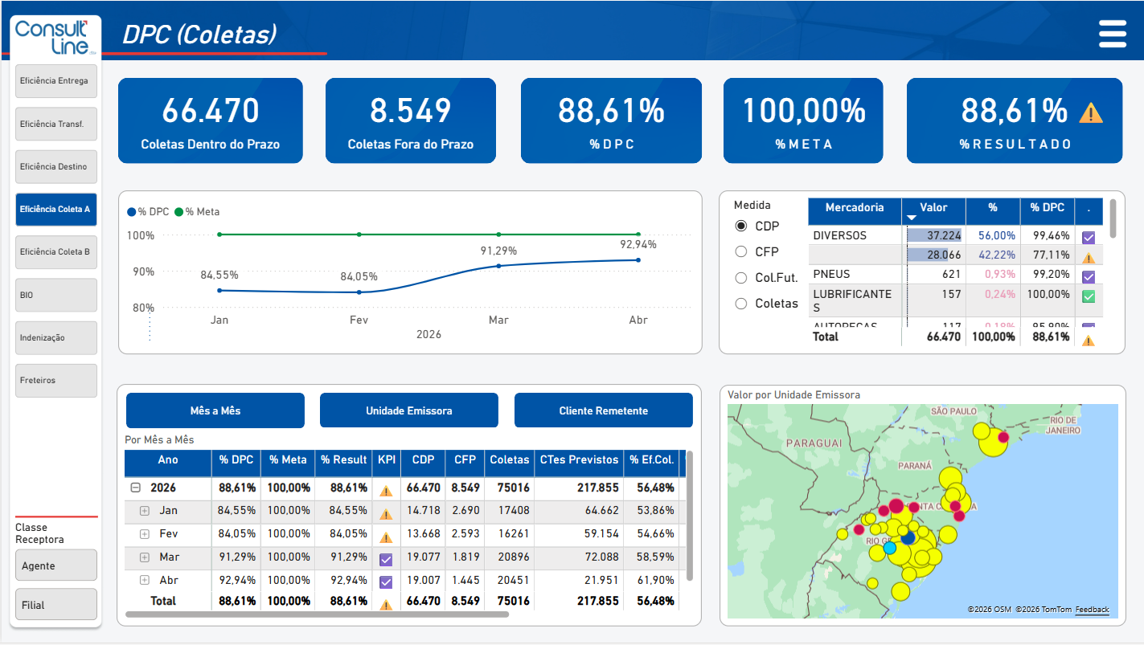Collapse the 2026 year row
This screenshot has width=1144, height=645.
pyautogui.click(x=136, y=488)
